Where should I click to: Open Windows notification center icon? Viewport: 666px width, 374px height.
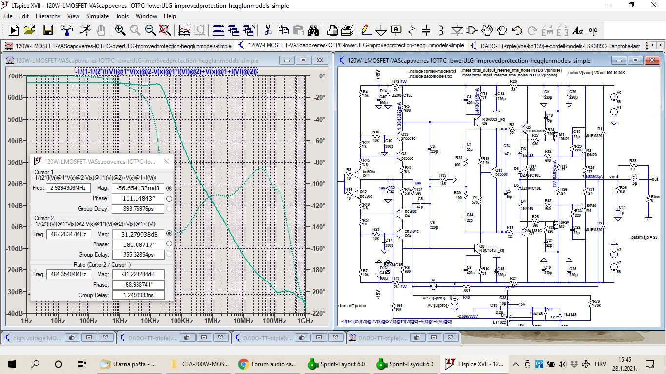(649, 364)
